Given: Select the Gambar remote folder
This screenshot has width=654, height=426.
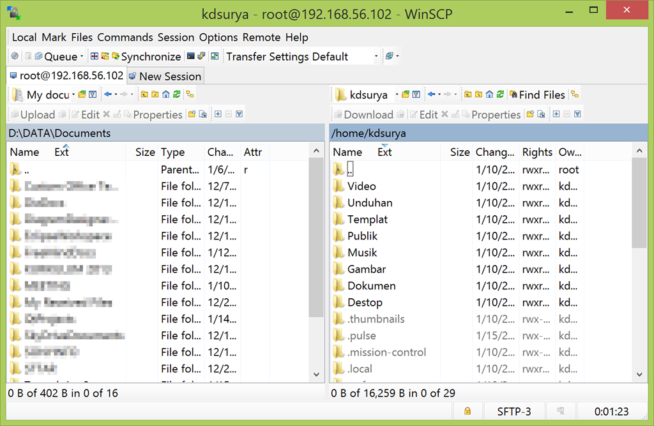Looking at the screenshot, I should click(367, 269).
